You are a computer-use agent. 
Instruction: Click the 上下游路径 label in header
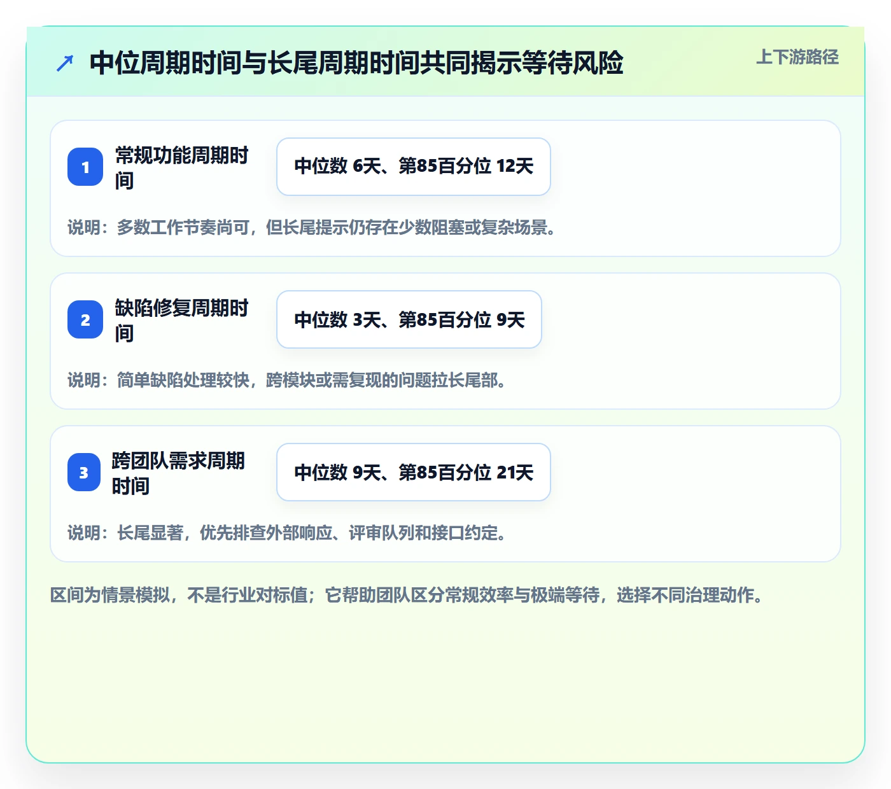[x=797, y=57]
